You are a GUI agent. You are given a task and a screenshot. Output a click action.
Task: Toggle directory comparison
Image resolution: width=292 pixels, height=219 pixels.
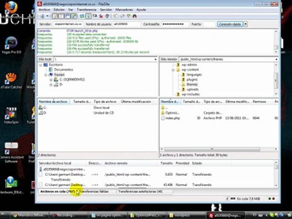122,16
